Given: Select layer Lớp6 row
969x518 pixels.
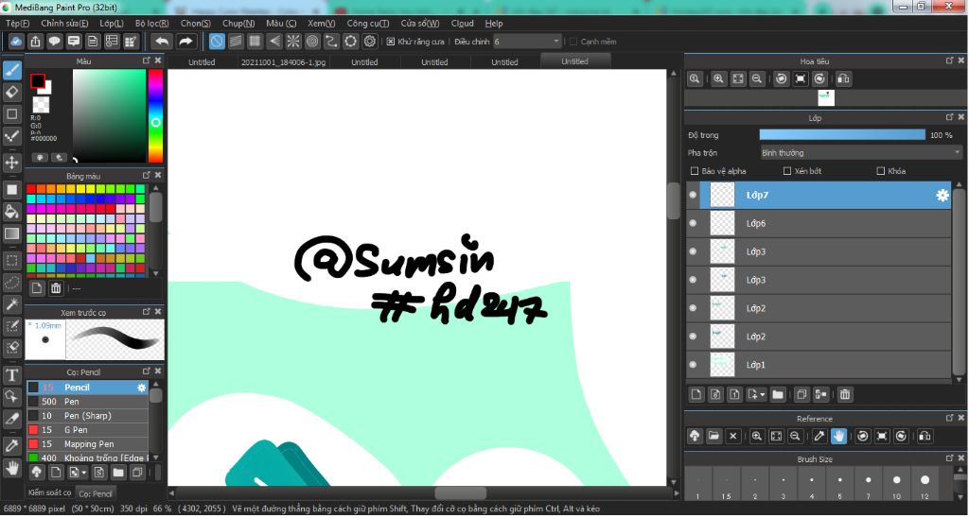Looking at the screenshot, I should 819,223.
